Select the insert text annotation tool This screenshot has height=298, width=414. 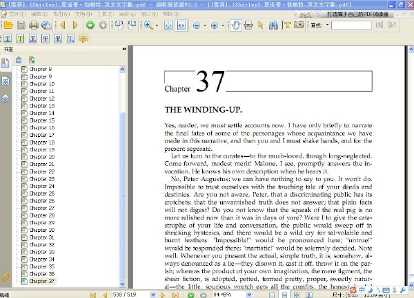tap(71, 39)
